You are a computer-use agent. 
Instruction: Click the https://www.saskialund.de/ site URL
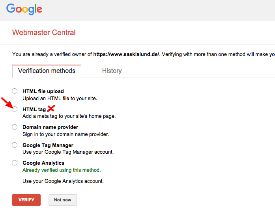(126, 54)
